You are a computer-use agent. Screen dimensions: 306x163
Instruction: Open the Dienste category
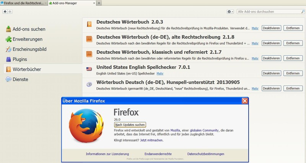20,79
